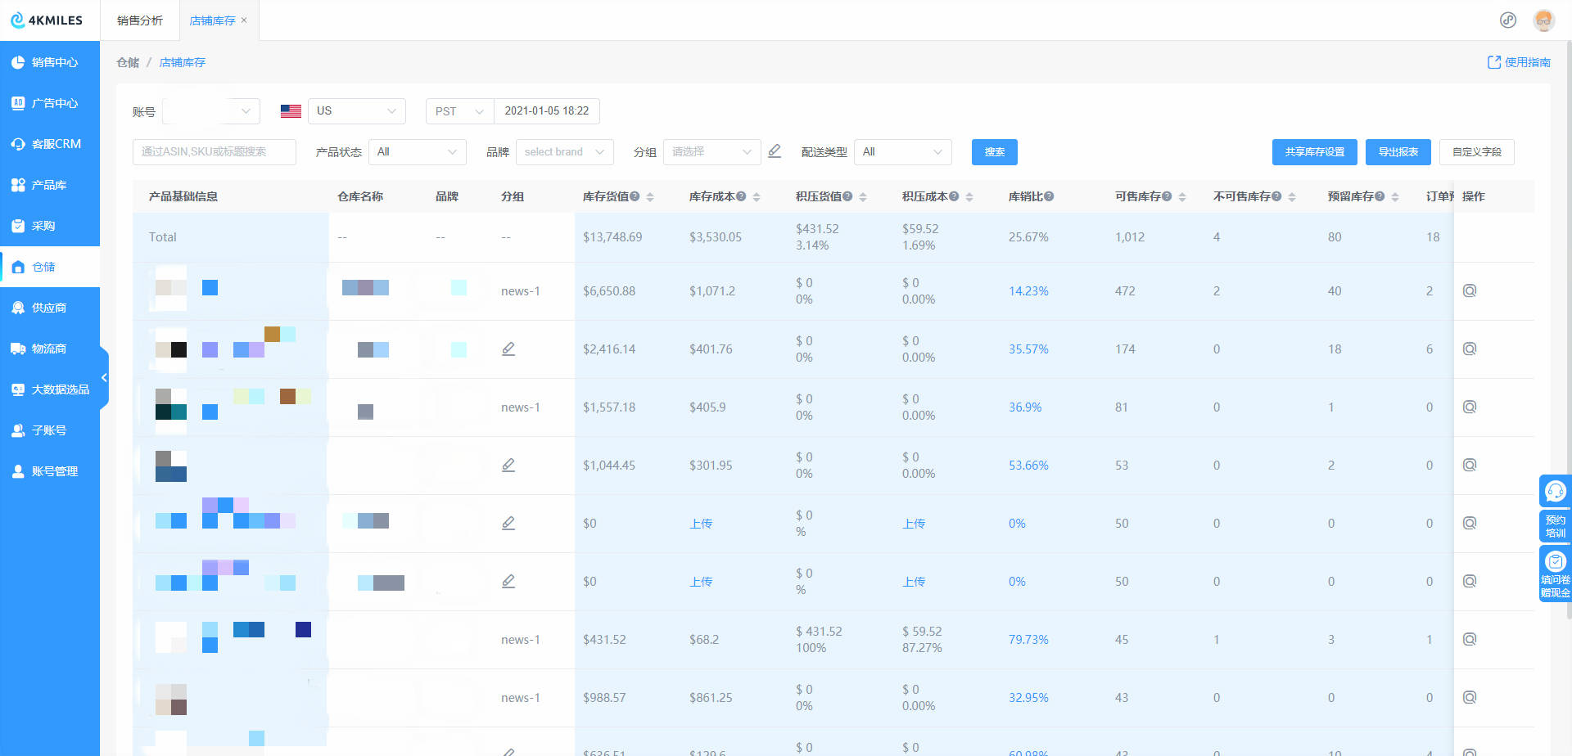Click 自定义字段 button
The image size is (1572, 756).
point(1477,152)
